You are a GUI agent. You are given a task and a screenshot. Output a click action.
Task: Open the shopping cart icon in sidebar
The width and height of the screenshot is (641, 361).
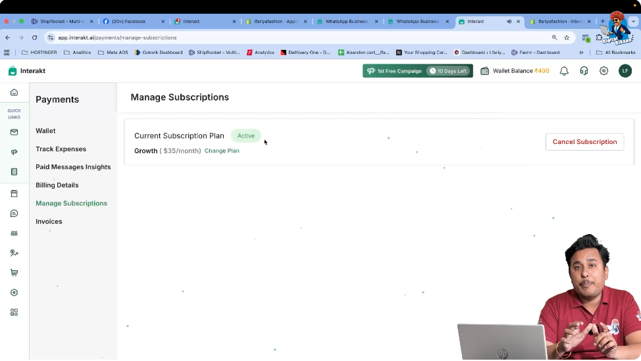coord(14,273)
